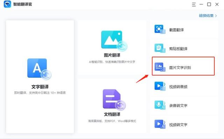Image resolution: width=224 pixels, height=139 pixels.
Task: Click the 视频转音频 video icon
Action: (x=160, y=86)
